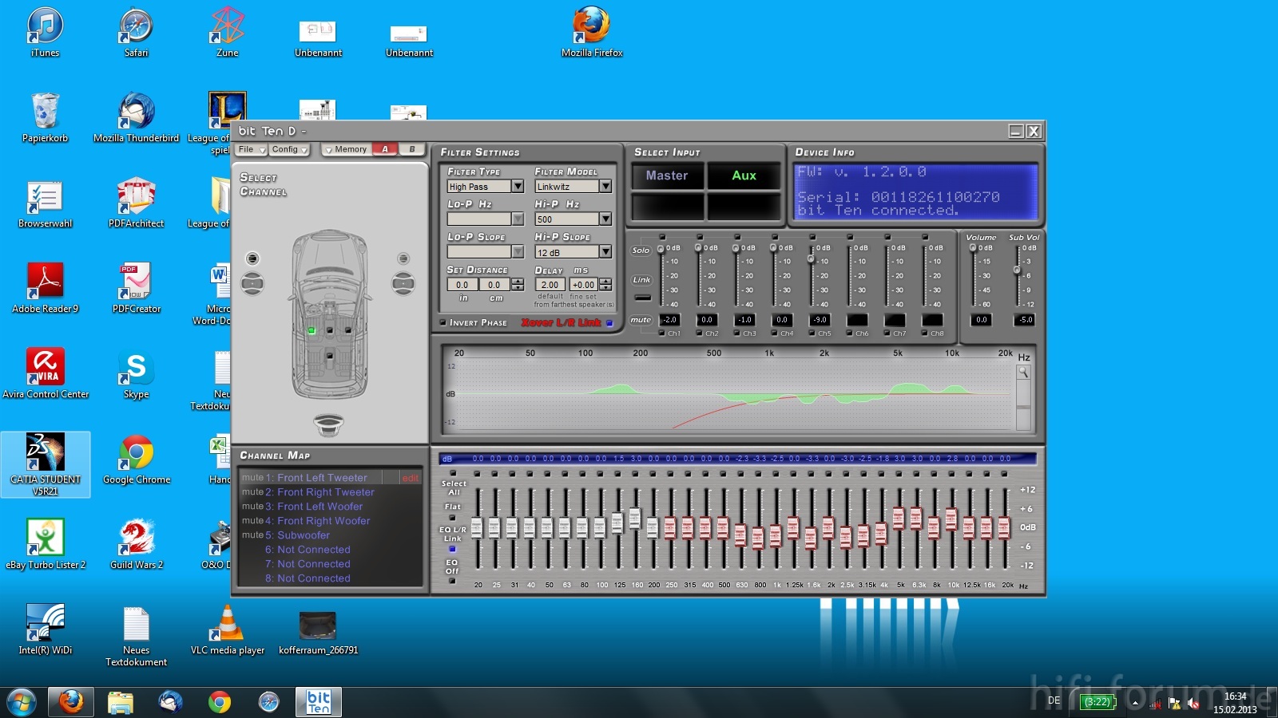Screen dimensions: 1278x718
Task: Open the Hi-P Hz frequency dropdown
Action: [x=605, y=219]
